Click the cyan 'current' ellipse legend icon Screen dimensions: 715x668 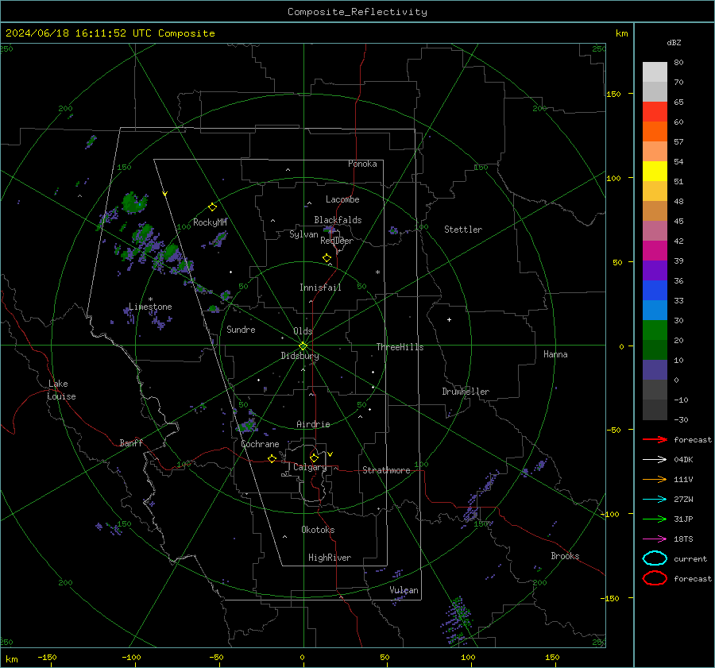(655, 558)
